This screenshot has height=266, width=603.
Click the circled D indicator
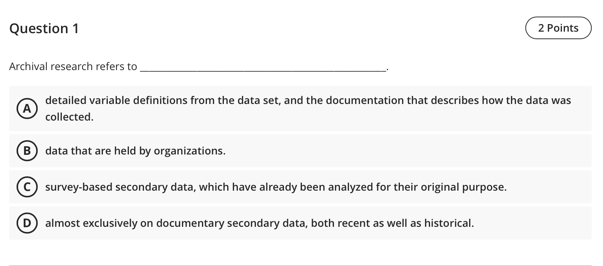tap(27, 223)
